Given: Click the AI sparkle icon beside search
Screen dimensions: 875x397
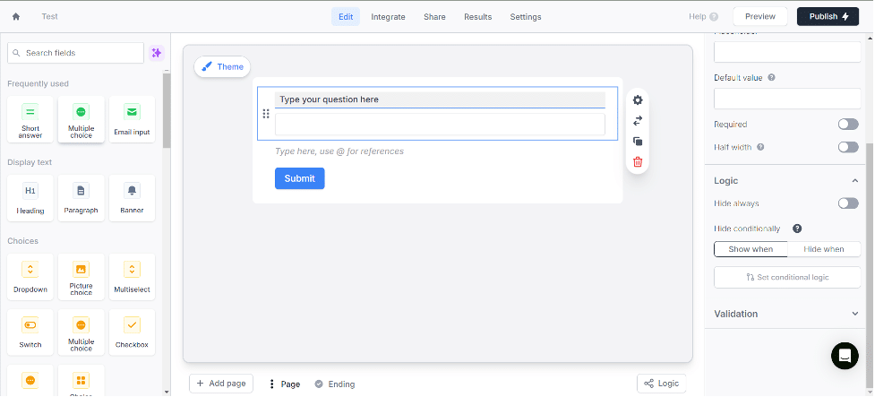Looking at the screenshot, I should point(157,53).
